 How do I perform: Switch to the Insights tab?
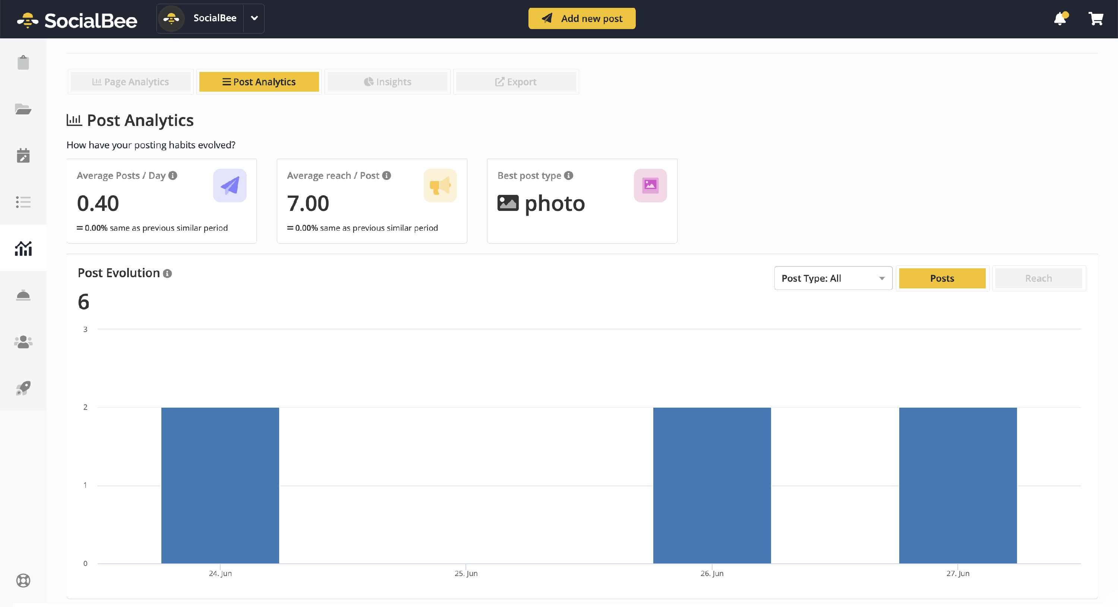tap(388, 82)
